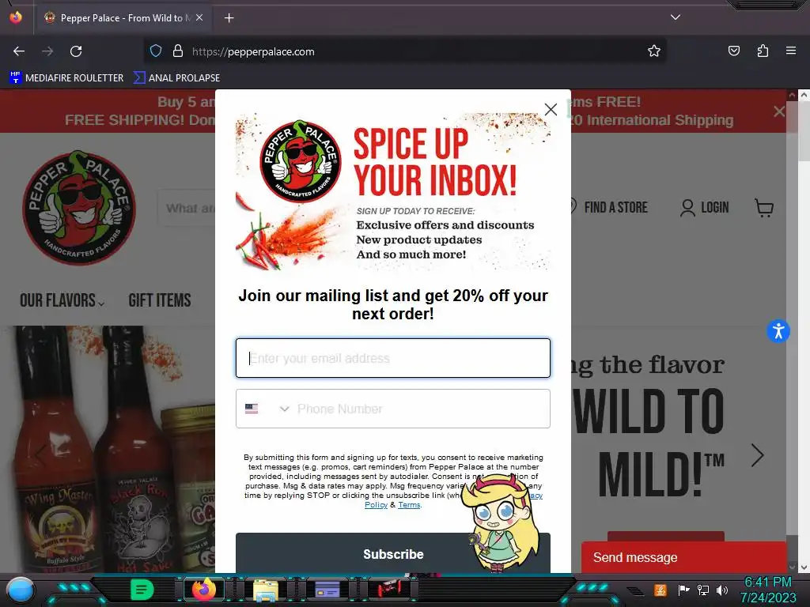Open the purple card taskbar app

(327, 590)
